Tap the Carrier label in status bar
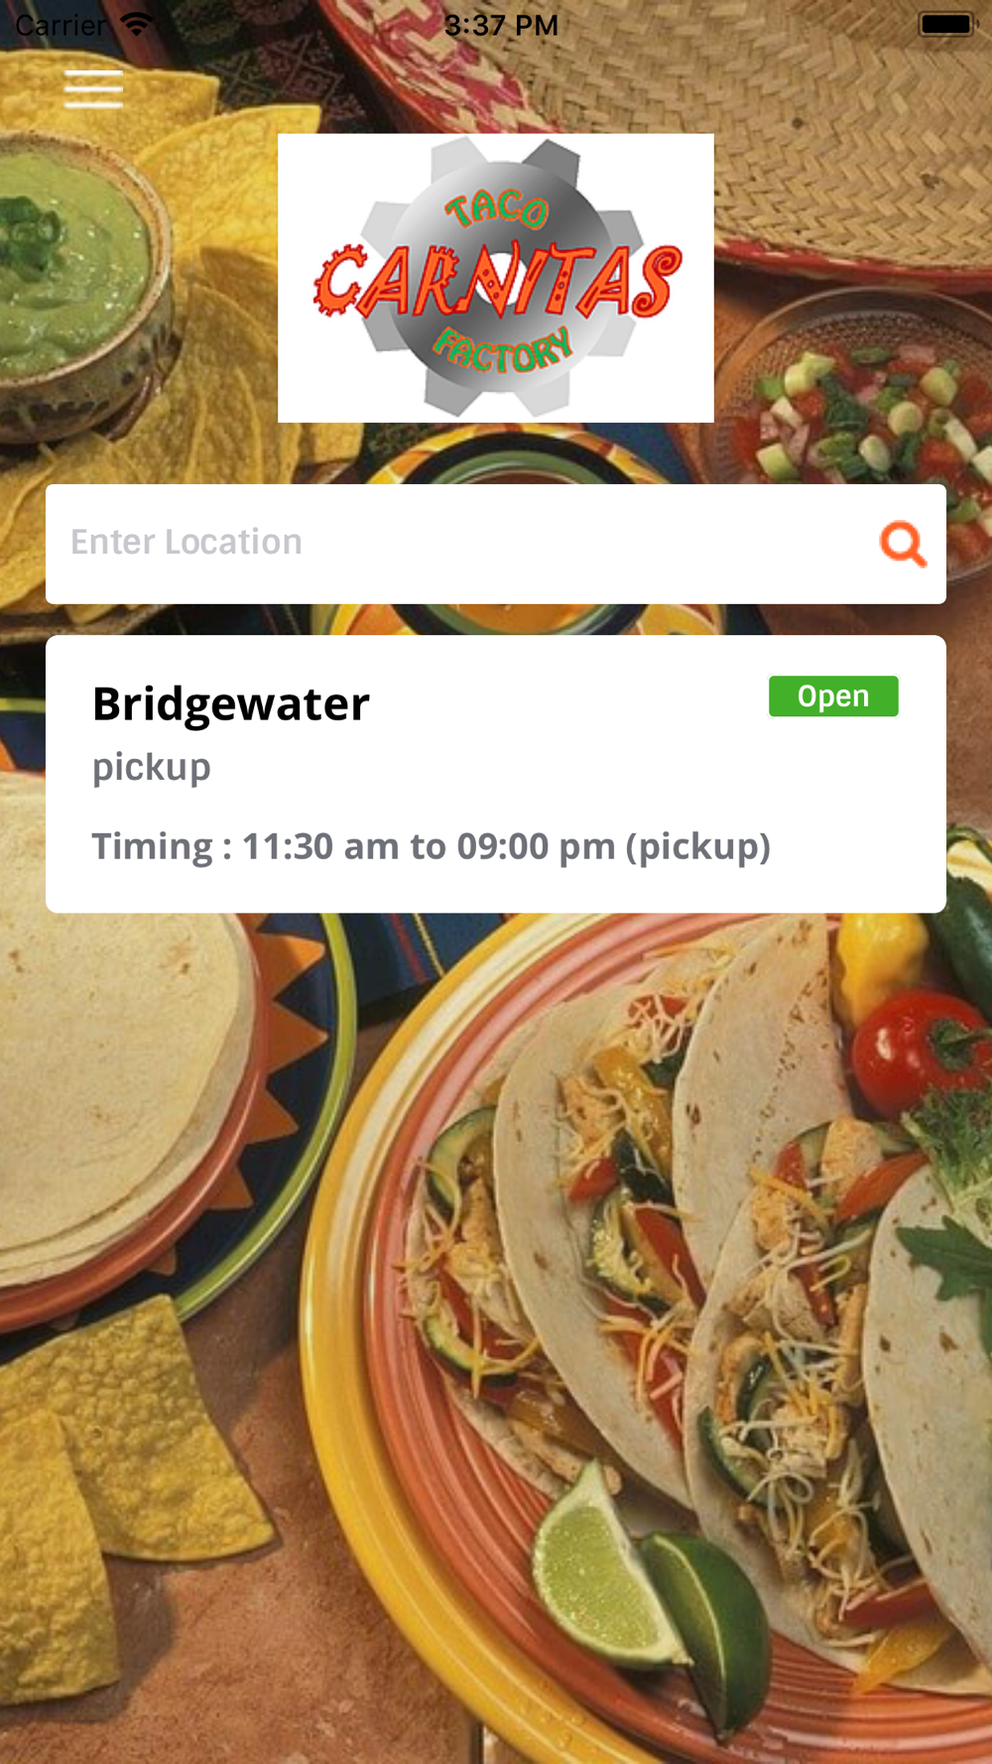Viewport: 992px width, 1764px height. tap(61, 25)
